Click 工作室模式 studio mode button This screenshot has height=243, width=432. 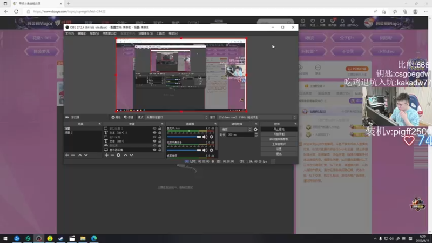(279, 144)
